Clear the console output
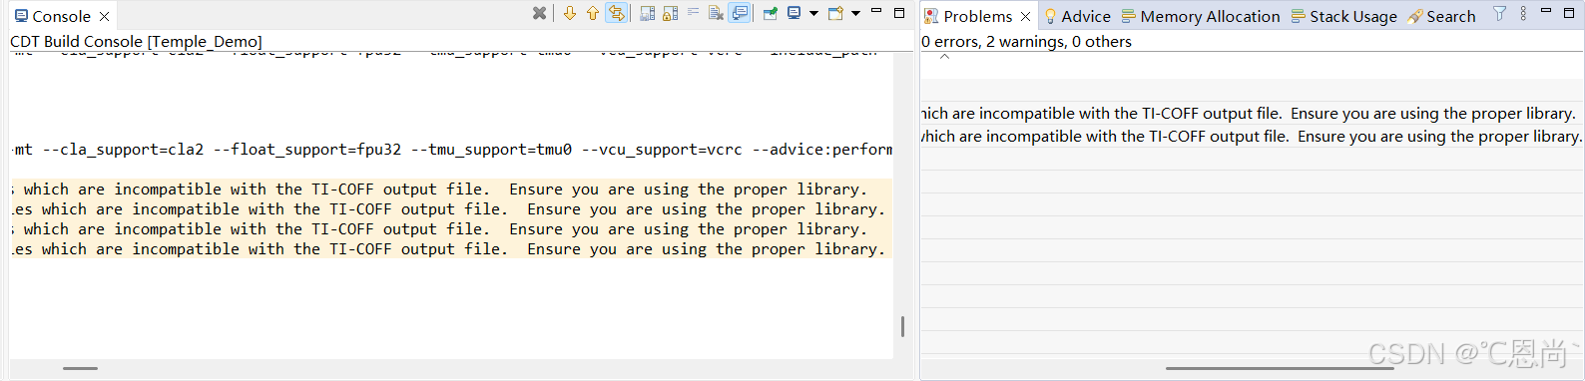 pos(716,13)
